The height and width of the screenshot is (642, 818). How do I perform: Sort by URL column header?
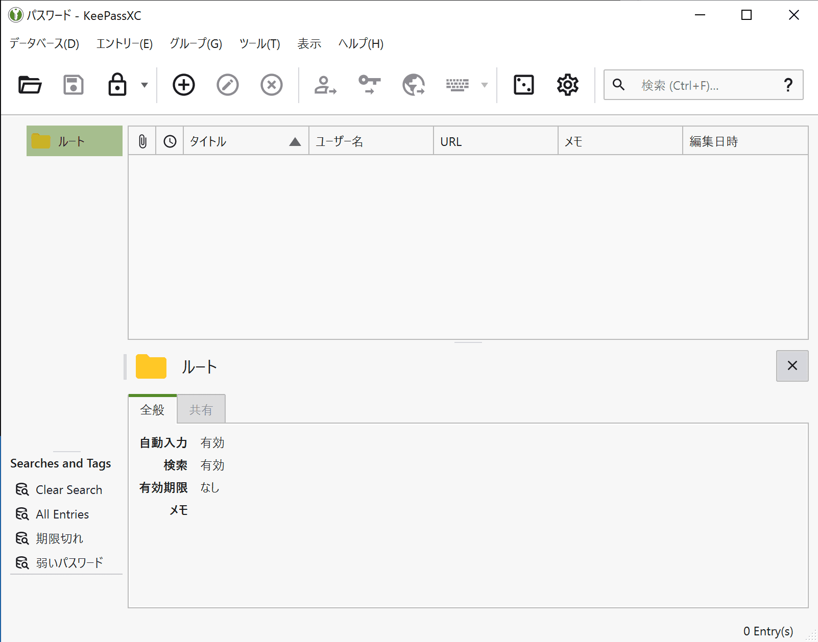496,141
